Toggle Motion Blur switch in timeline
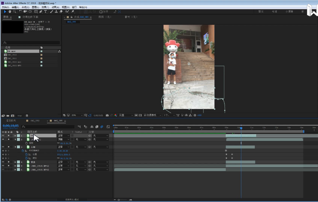The height and width of the screenshot is (202, 318). point(102,126)
